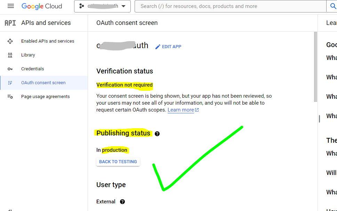The height and width of the screenshot is (211, 337).
Task: Click the Publishing status heading
Action: tap(123, 133)
